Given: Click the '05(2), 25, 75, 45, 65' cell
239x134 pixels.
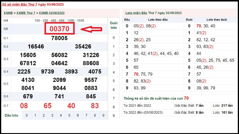Looking at the screenshot, I should pyautogui.click(x=215, y=60).
